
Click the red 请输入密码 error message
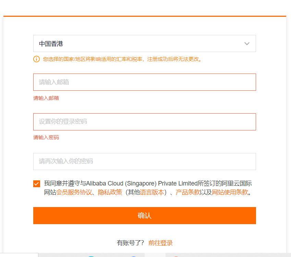click(x=46, y=138)
